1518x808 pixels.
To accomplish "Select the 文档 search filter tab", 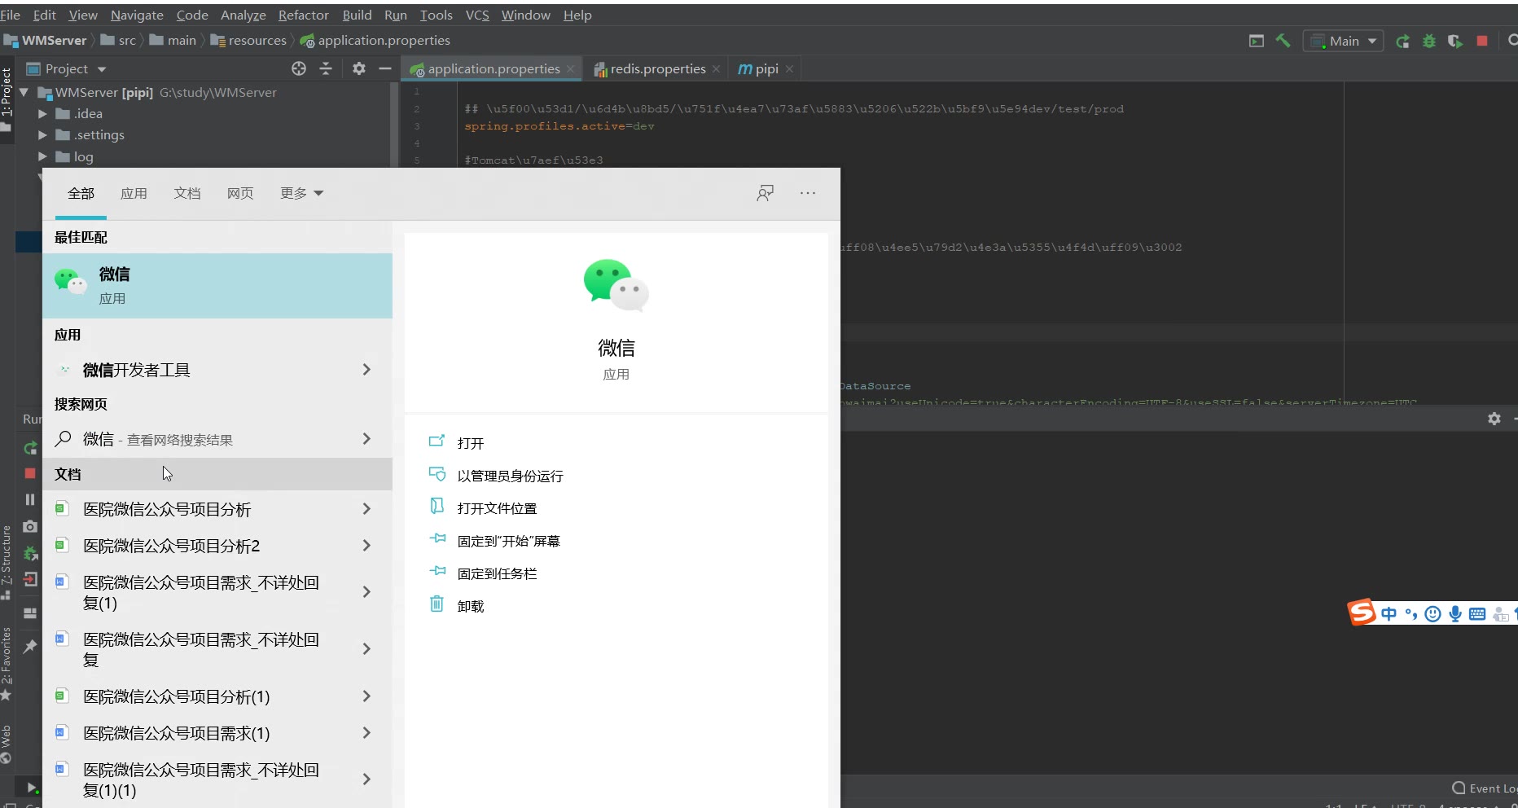I will point(186,193).
